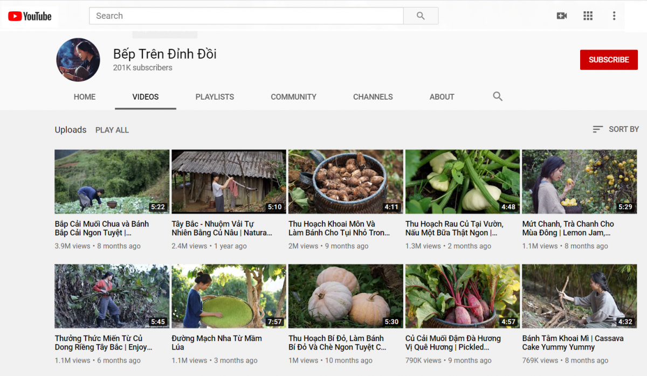This screenshot has height=376, width=647.
Task: Click the YouTube logo
Action: [30, 16]
